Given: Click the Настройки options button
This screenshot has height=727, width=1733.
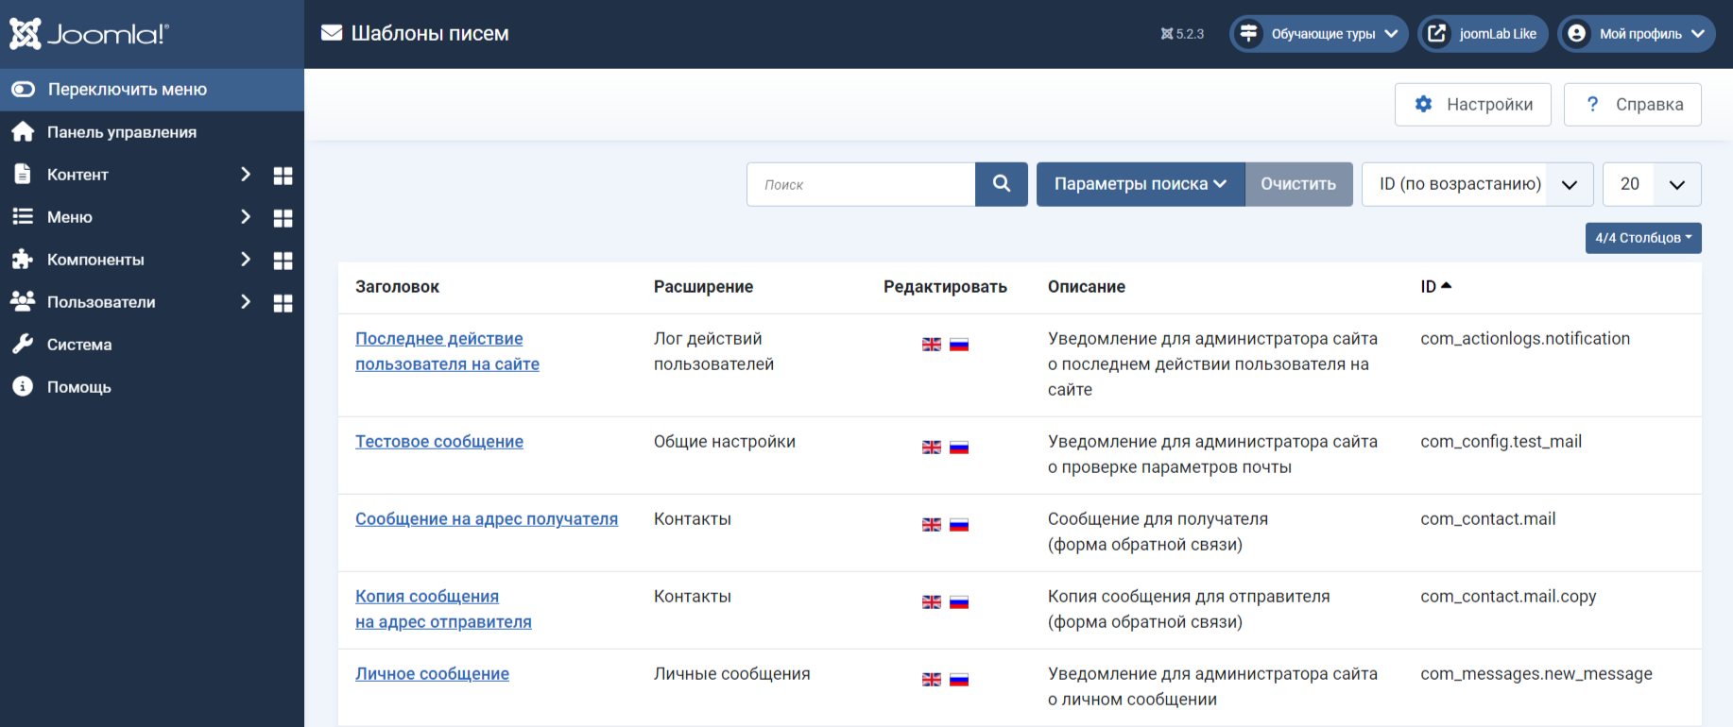Looking at the screenshot, I should point(1472,105).
